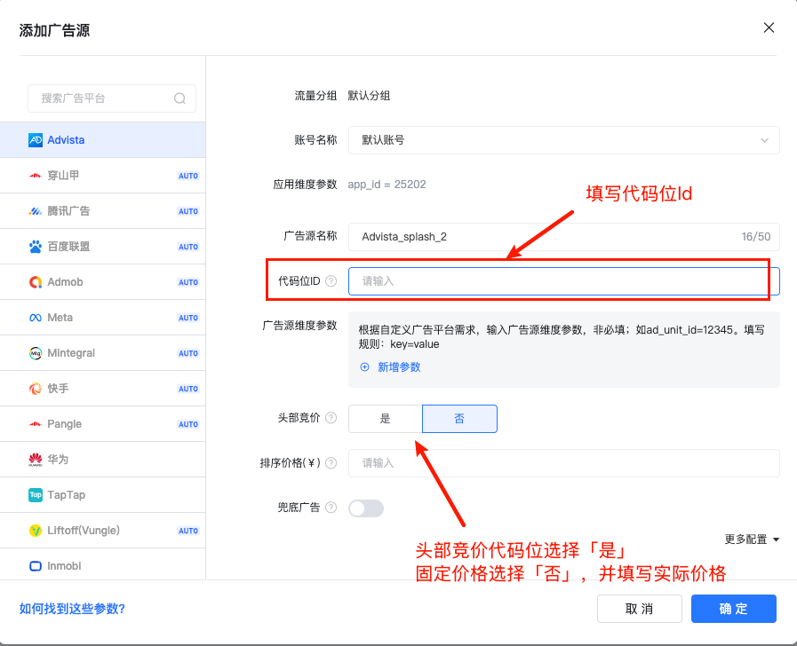Select 否 for 头部竞价

point(459,419)
